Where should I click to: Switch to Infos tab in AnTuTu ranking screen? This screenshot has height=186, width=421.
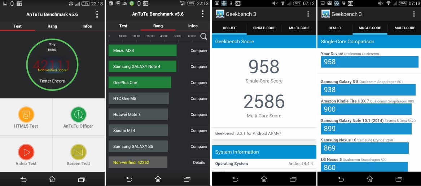[193, 26]
